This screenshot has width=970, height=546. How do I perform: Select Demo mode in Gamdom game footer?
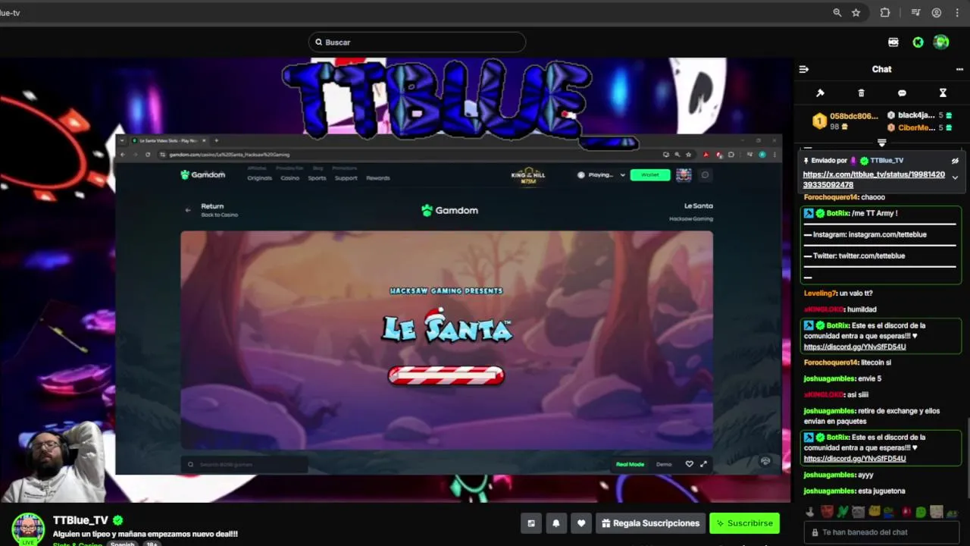click(x=664, y=464)
